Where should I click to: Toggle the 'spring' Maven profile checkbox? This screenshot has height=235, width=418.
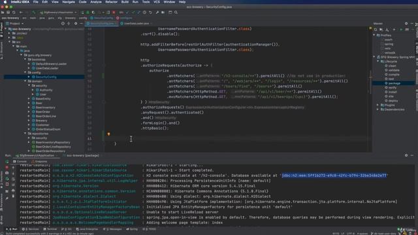pos(382,44)
